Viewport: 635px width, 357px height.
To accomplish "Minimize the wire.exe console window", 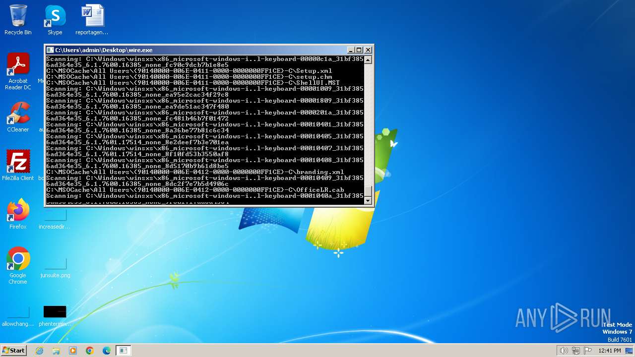I will (351, 50).
